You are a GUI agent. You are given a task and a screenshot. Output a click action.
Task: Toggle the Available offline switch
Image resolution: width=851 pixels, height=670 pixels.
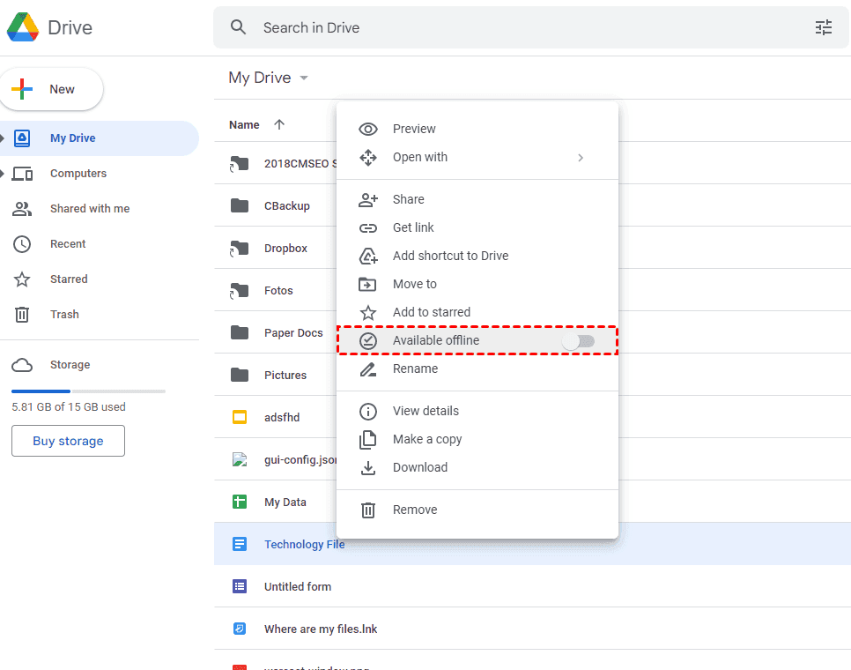click(580, 340)
